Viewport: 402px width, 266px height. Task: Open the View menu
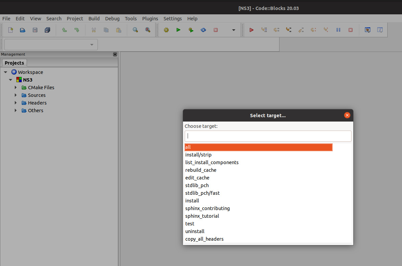click(35, 19)
